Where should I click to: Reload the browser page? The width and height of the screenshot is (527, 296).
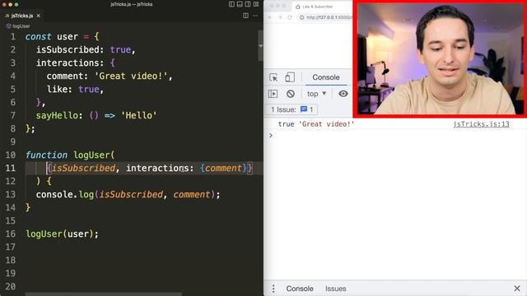tap(290, 17)
